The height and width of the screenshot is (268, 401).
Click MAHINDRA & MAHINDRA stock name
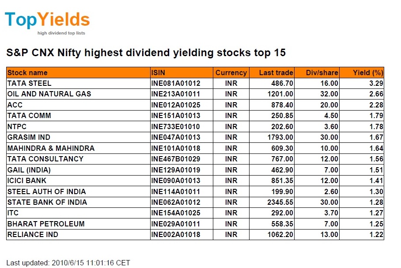click(51, 148)
